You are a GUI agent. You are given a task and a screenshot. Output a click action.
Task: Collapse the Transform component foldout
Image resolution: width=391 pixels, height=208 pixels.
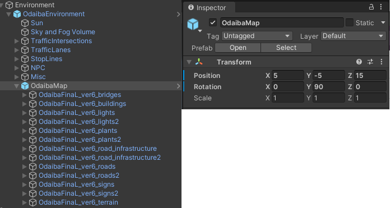189,62
